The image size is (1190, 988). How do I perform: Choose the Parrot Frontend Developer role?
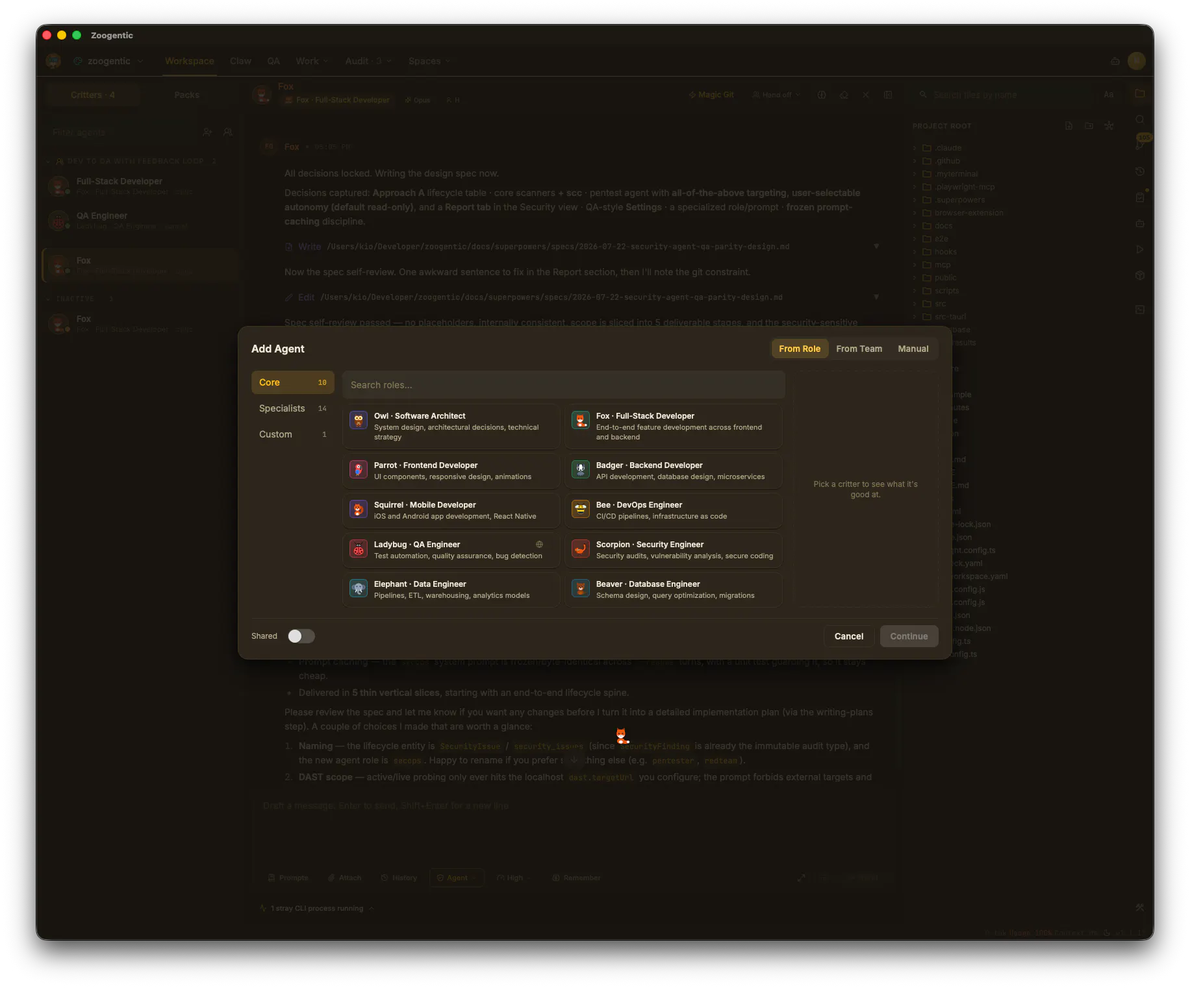click(451, 471)
